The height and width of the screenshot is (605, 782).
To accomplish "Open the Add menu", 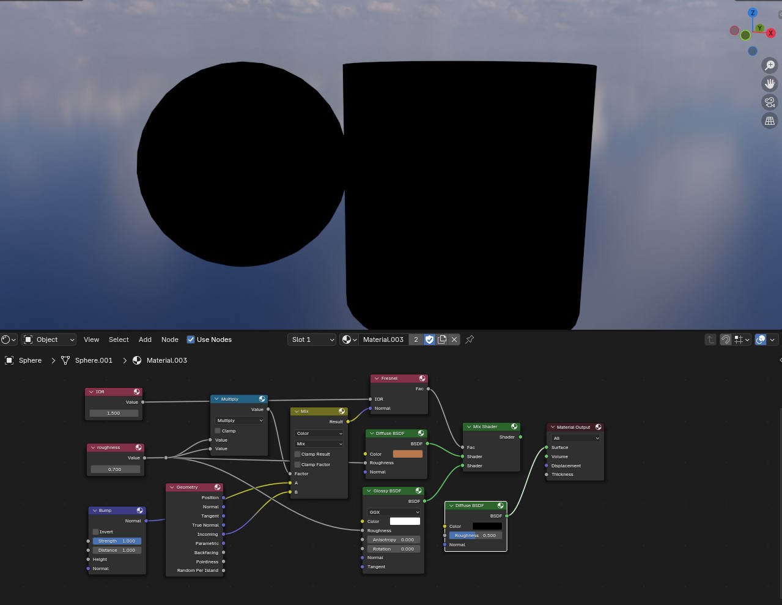I will tap(145, 340).
